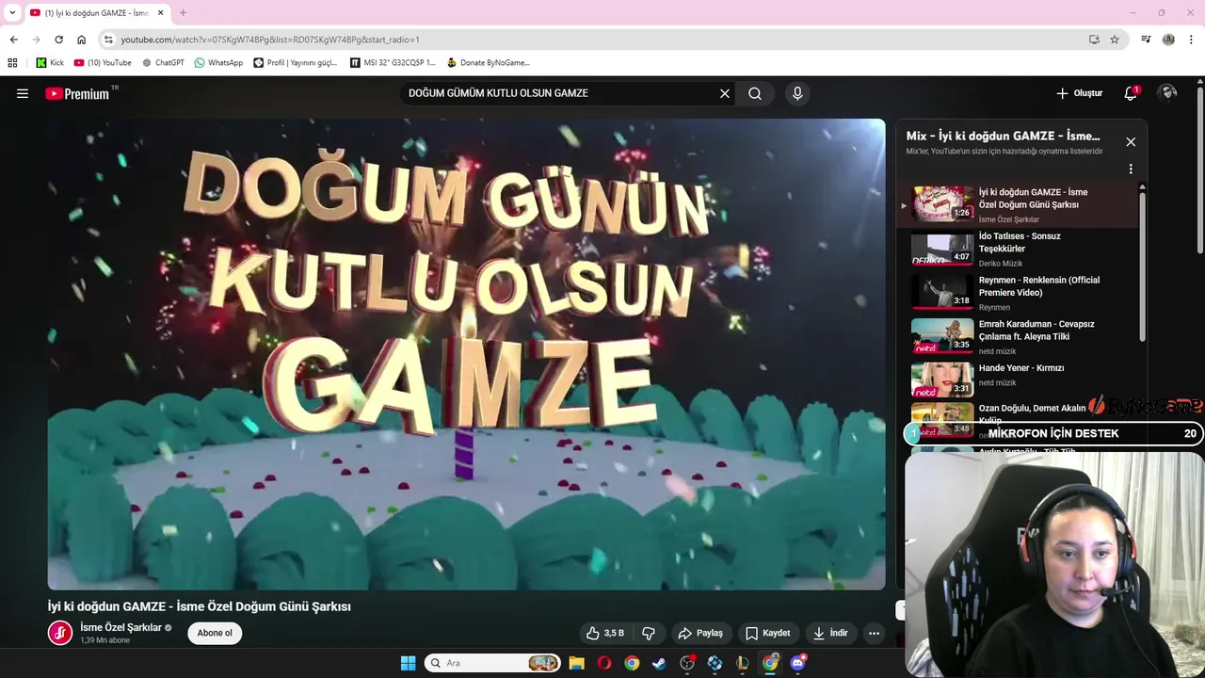Click Oluştur create button

pyautogui.click(x=1079, y=93)
